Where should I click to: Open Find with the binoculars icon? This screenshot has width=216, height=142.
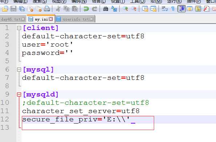pos(106,9)
